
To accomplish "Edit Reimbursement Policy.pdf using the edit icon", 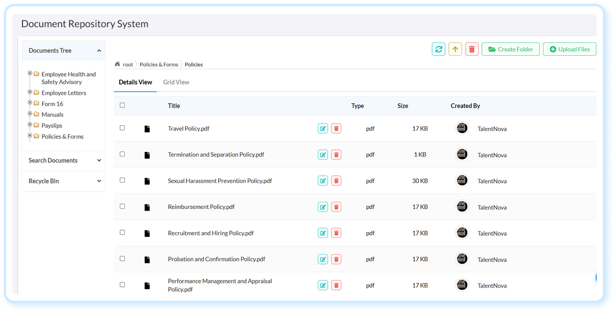I will tap(322, 207).
